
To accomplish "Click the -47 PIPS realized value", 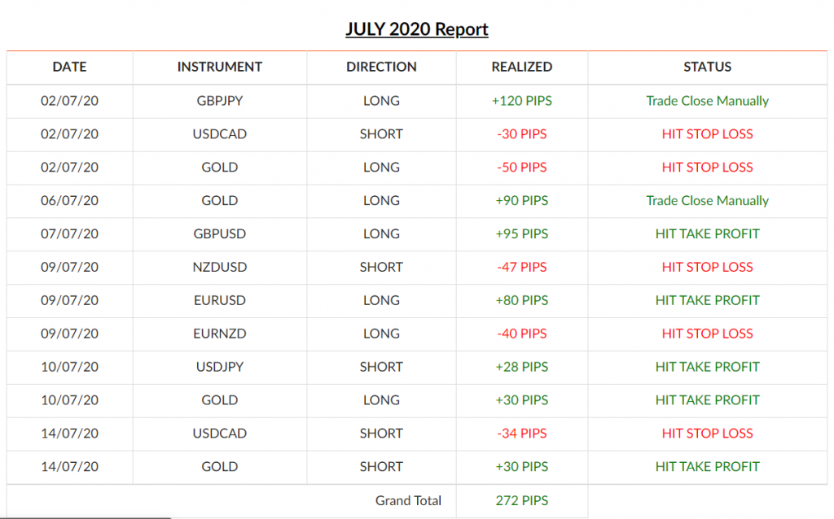I will click(522, 267).
